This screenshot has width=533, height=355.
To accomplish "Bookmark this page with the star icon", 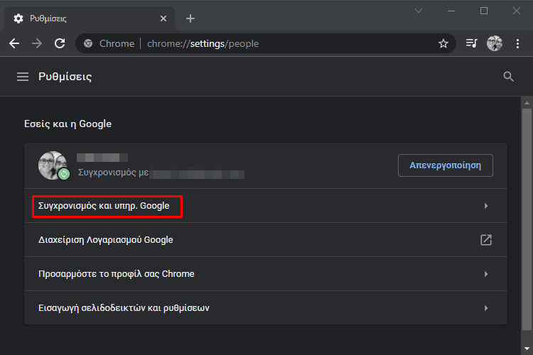I will click(443, 43).
